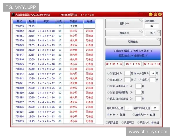Click the 搜索算法 button
This screenshot has height=139, width=173.
coord(124,33)
